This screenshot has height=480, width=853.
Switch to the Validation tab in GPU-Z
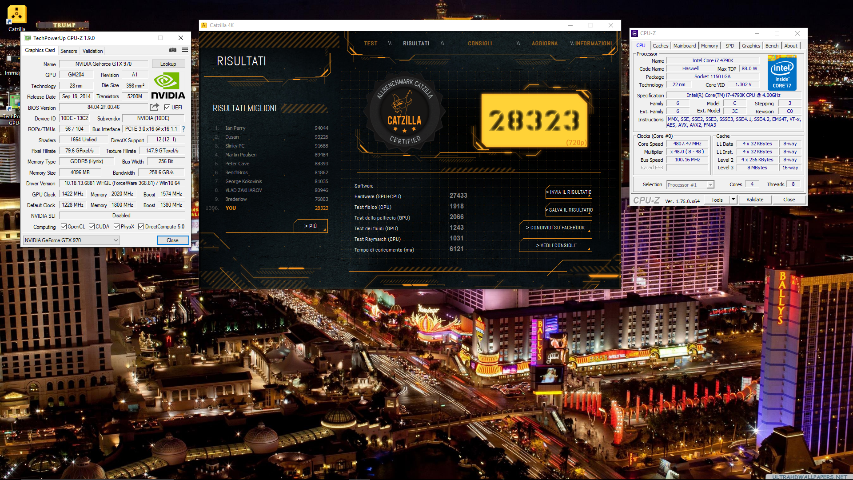92,51
